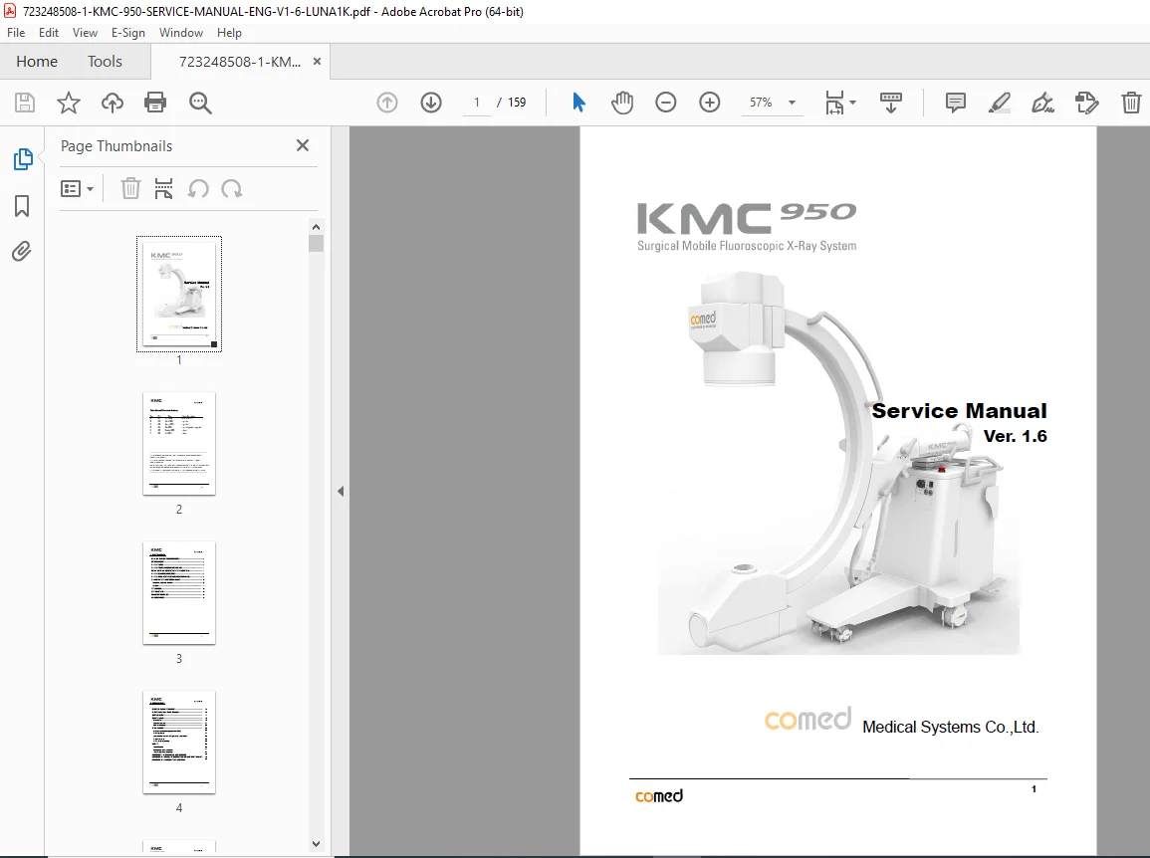Open the Page Thumbnails sidebar icon
1150x858 pixels.
tap(23, 159)
